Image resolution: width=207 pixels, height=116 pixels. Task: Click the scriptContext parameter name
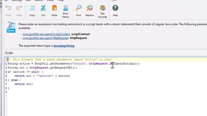click(x=81, y=34)
